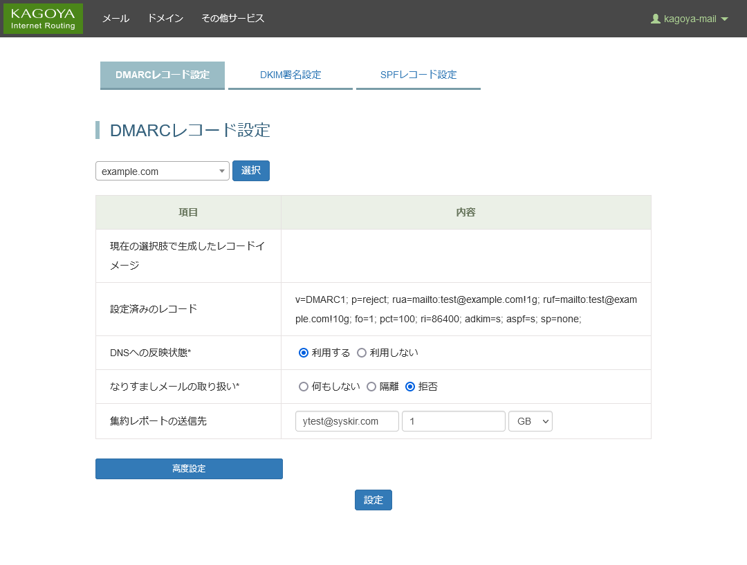
Task: Open the ドメイン menu
Action: 165,19
